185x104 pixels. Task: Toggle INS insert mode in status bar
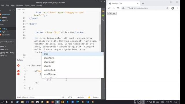pos(63,97)
